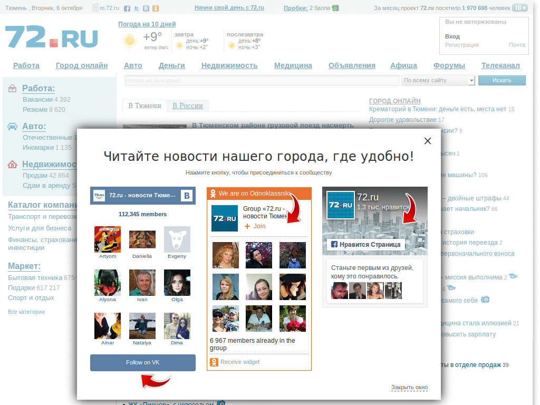Click the camera icon beside самого себя headline
This screenshot has width=540, height=405.
(485, 300)
